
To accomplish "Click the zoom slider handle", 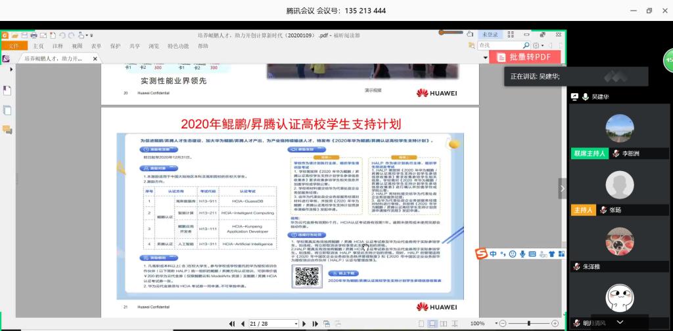I will [529, 324].
